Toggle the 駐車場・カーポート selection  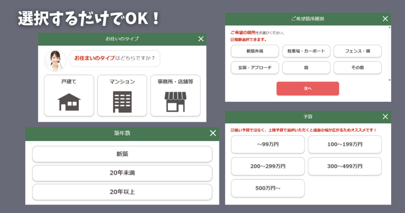coord(306,51)
